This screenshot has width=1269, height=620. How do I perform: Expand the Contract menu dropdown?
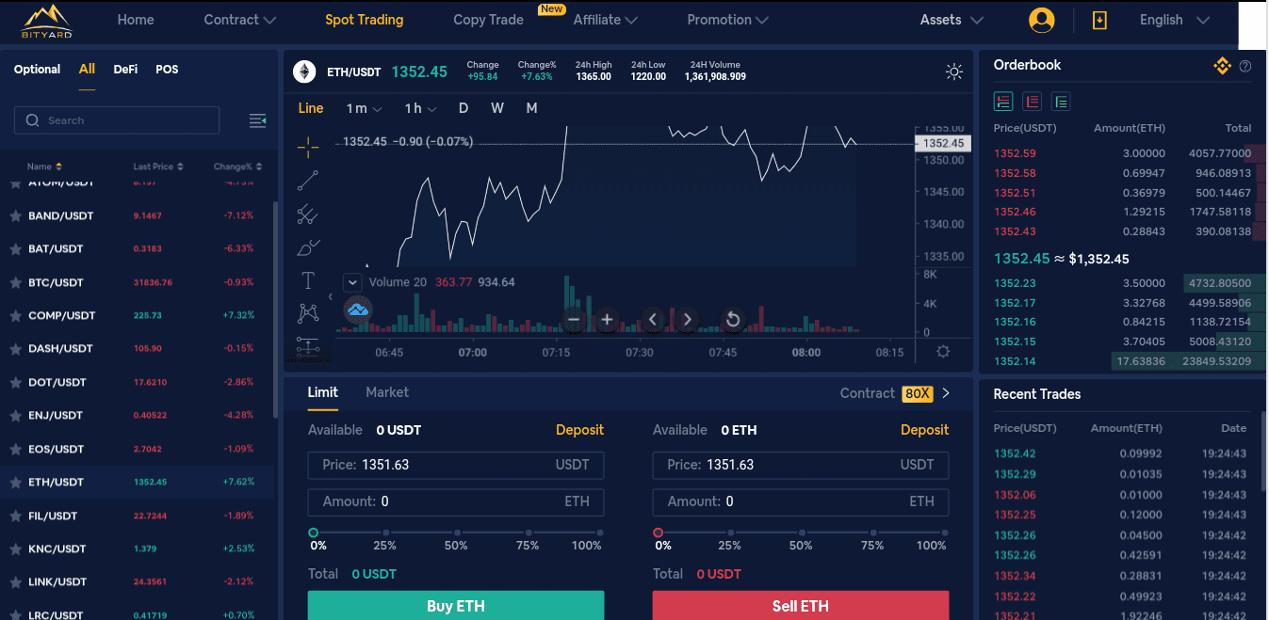click(240, 20)
